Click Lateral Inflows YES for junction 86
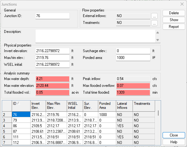The height and width of the screenshot is (147, 187). pyautogui.click(x=124, y=126)
